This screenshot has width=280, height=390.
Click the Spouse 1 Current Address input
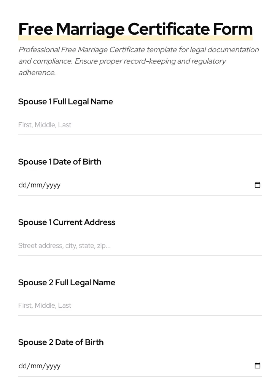point(114,246)
